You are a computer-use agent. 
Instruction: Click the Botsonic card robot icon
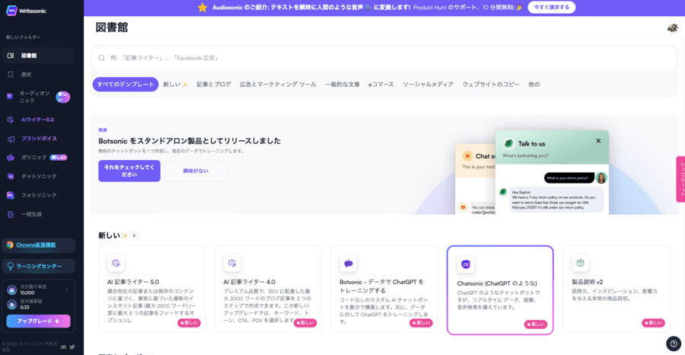tap(348, 263)
